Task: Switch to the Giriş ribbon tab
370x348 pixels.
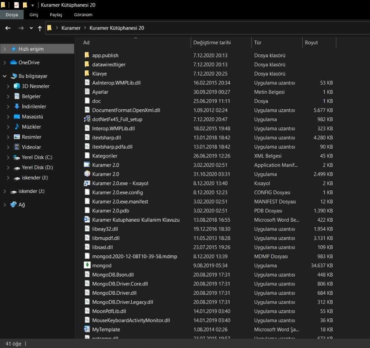Action: click(x=34, y=15)
